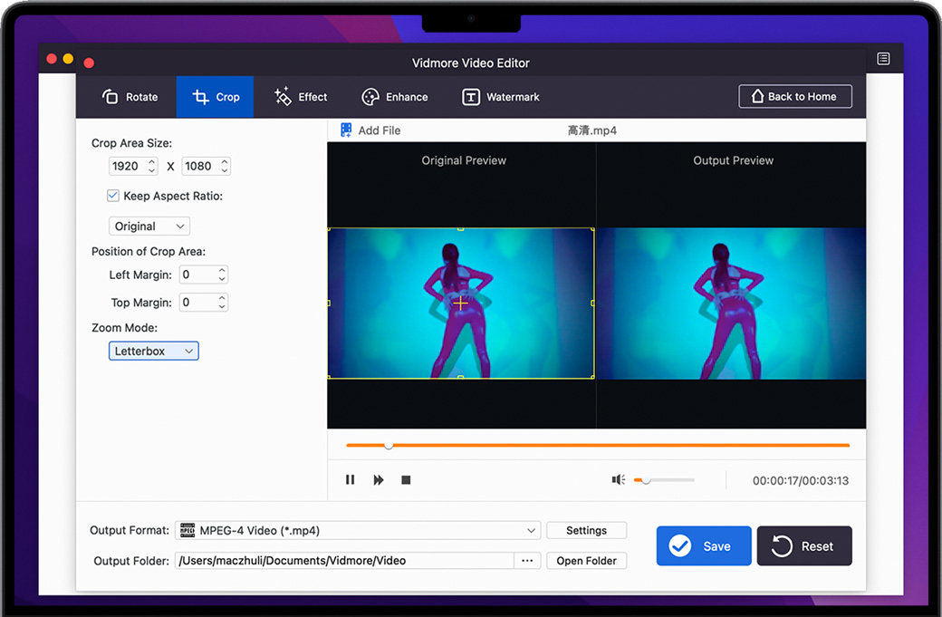This screenshot has height=617, width=942.
Task: Click the center crosshair in crop area
Action: 460,304
